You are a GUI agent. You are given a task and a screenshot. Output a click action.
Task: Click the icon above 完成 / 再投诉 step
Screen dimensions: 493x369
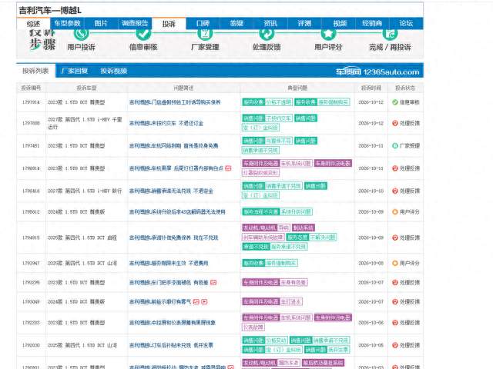click(x=391, y=33)
